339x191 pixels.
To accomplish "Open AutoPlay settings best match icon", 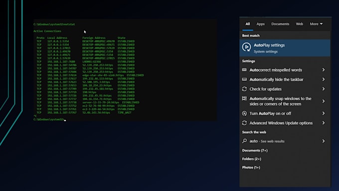I will (x=246, y=47).
